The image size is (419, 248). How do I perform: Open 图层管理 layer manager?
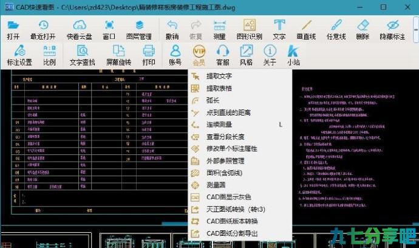139,30
